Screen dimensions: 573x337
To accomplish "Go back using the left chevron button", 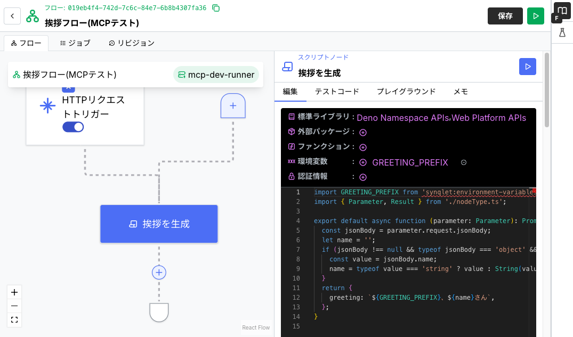I will point(12,16).
